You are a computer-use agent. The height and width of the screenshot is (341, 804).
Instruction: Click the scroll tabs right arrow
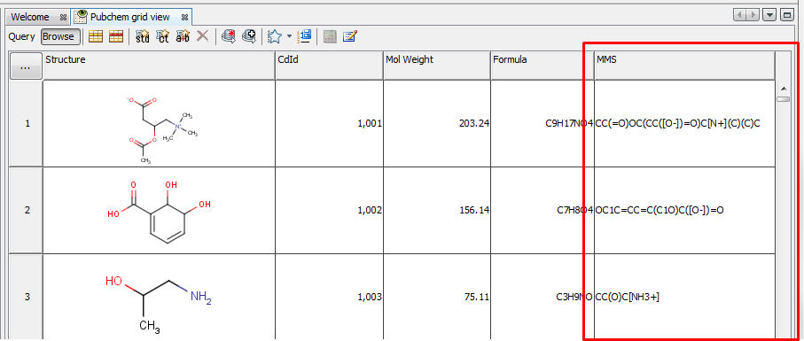[753, 15]
